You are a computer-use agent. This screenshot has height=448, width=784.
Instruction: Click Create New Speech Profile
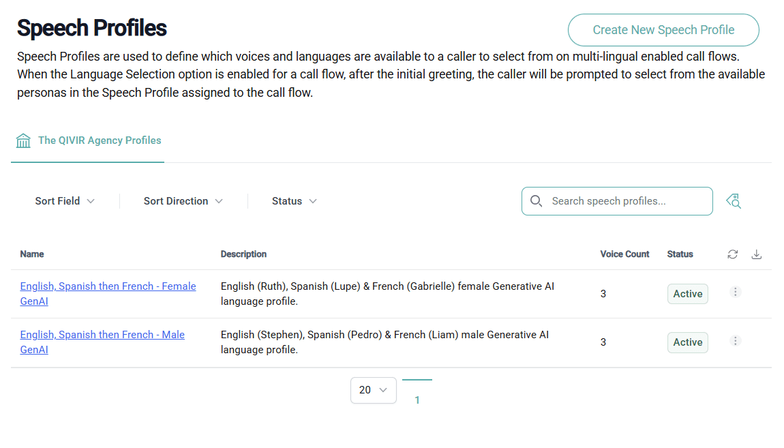pos(663,30)
